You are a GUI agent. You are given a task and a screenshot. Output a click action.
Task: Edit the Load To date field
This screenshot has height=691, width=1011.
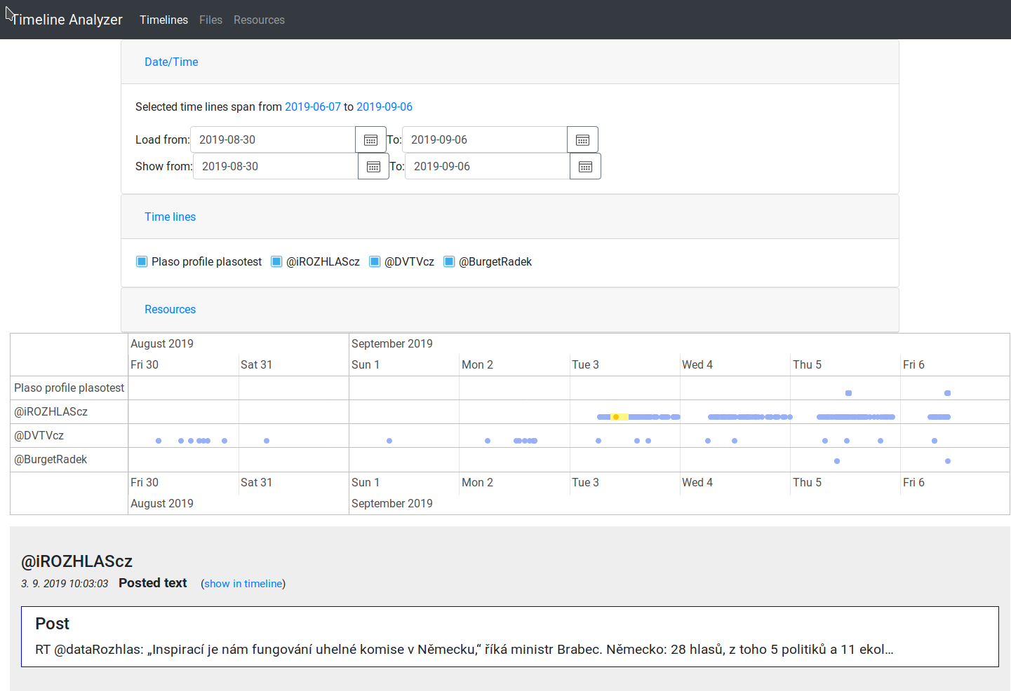(485, 139)
